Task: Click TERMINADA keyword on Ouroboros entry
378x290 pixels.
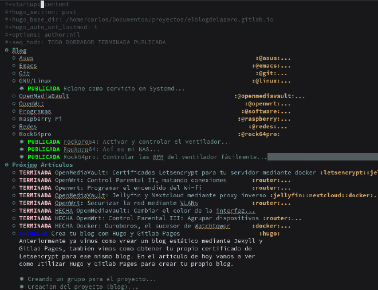Action: tap(35, 226)
